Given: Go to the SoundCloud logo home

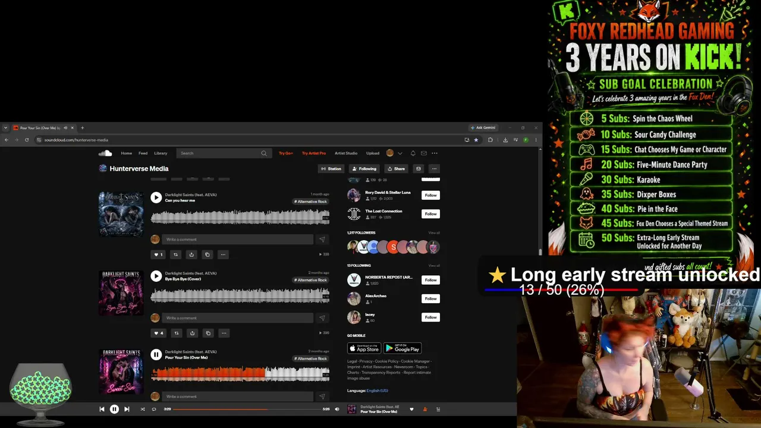Looking at the screenshot, I should tap(105, 153).
